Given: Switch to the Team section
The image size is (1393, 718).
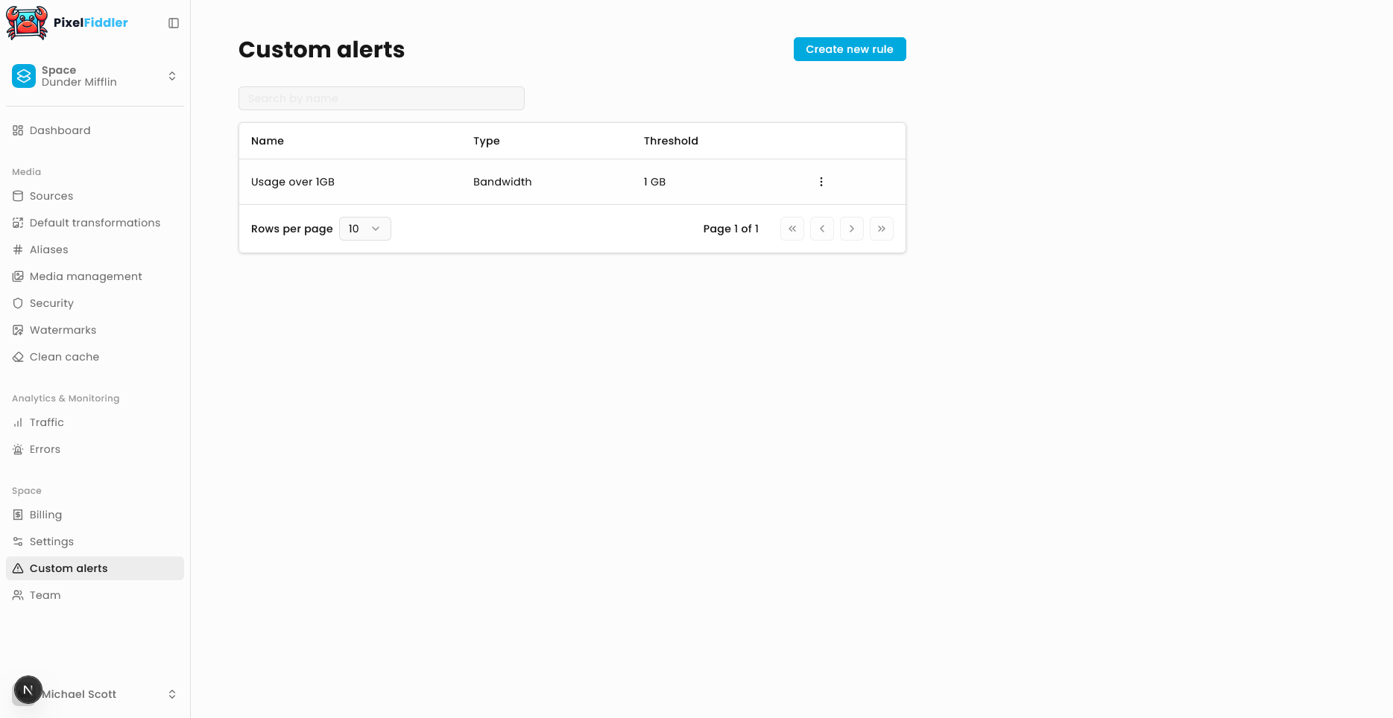Looking at the screenshot, I should tap(45, 595).
